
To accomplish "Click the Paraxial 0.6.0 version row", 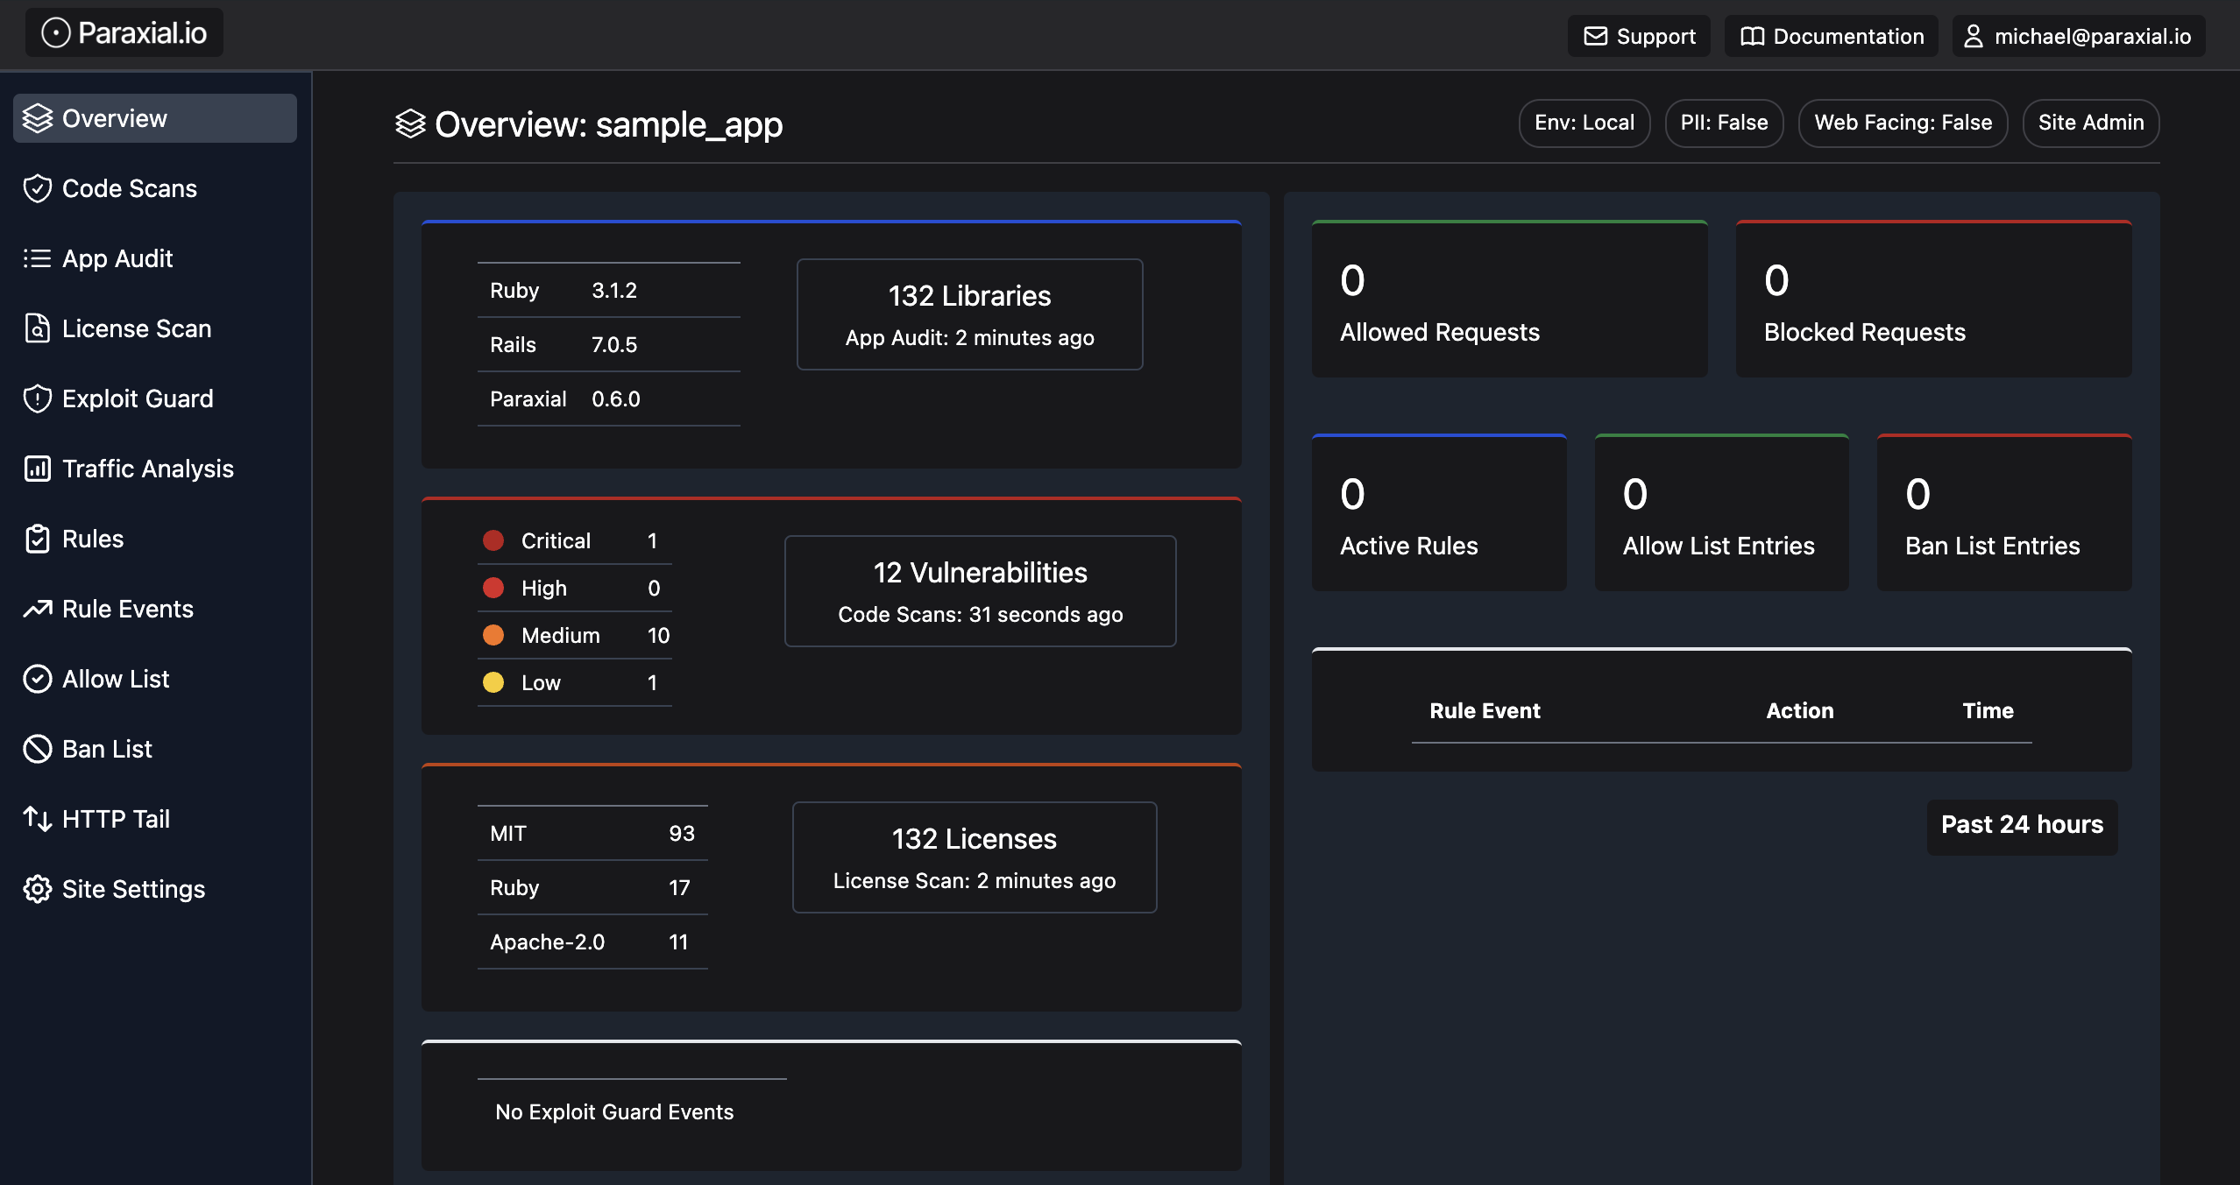I will tap(609, 399).
